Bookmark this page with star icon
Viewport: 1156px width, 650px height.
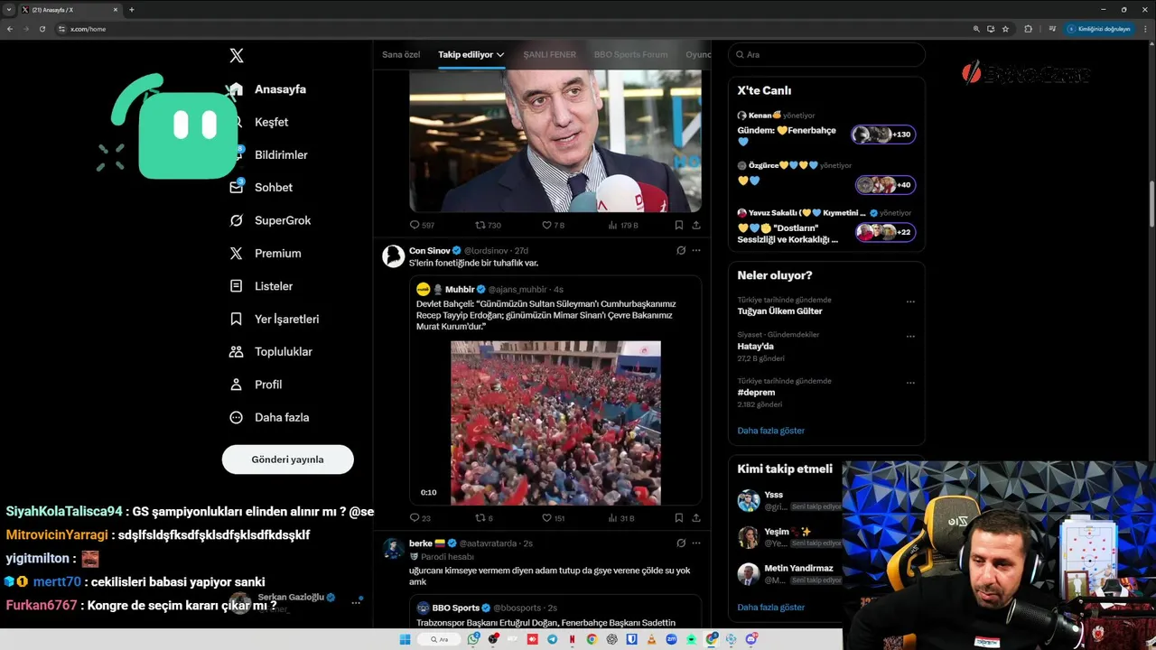coord(1005,29)
